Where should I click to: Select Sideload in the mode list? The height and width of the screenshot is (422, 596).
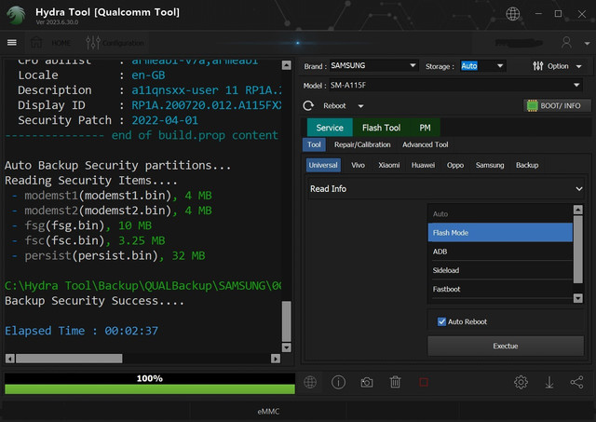(x=500, y=270)
